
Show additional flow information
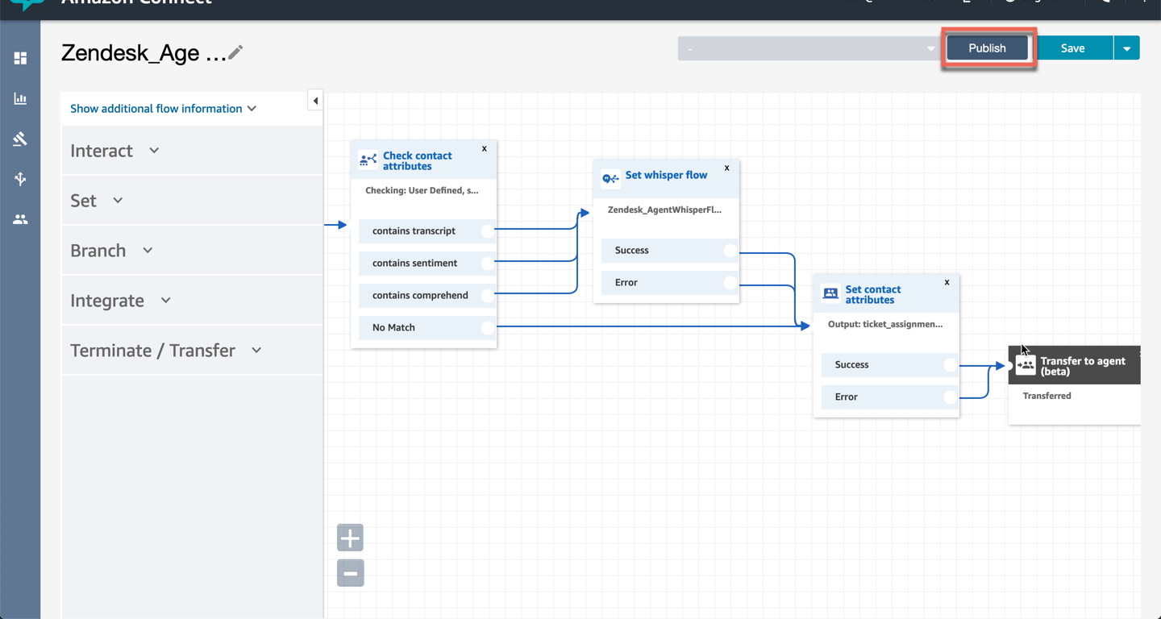coord(163,109)
